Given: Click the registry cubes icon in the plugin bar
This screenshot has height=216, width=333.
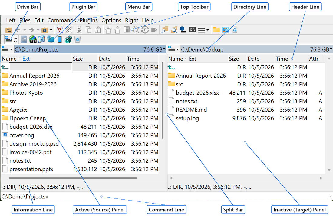Looking at the screenshot, I should (68, 39).
